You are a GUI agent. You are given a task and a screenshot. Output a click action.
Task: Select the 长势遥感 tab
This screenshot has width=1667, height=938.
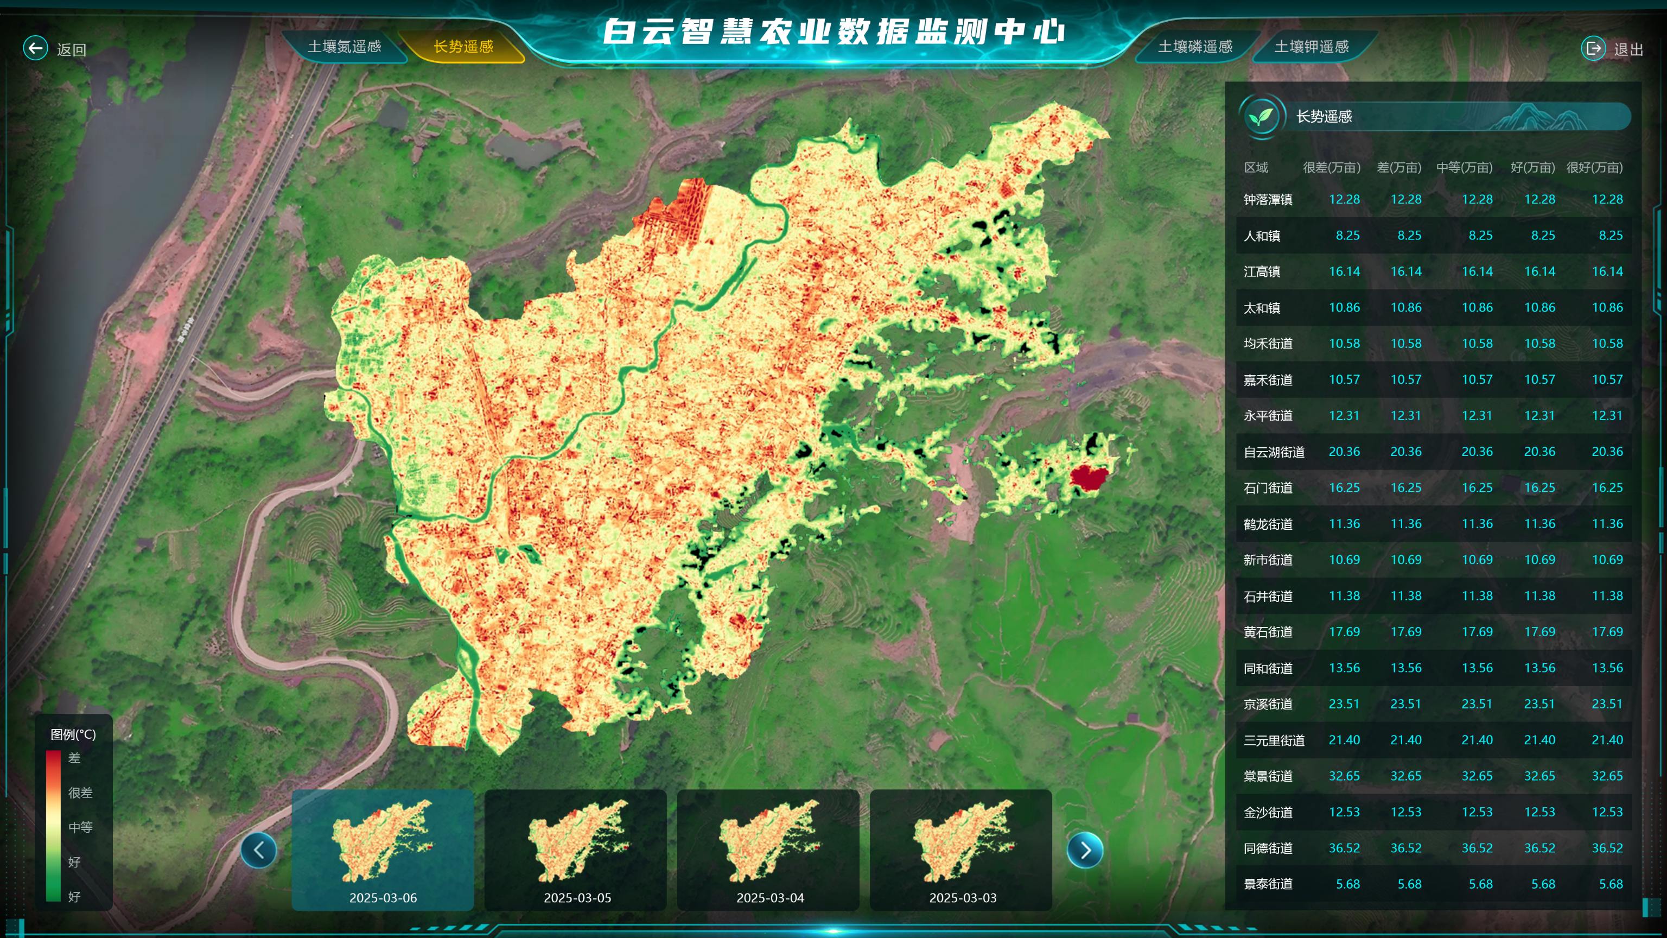tap(463, 47)
